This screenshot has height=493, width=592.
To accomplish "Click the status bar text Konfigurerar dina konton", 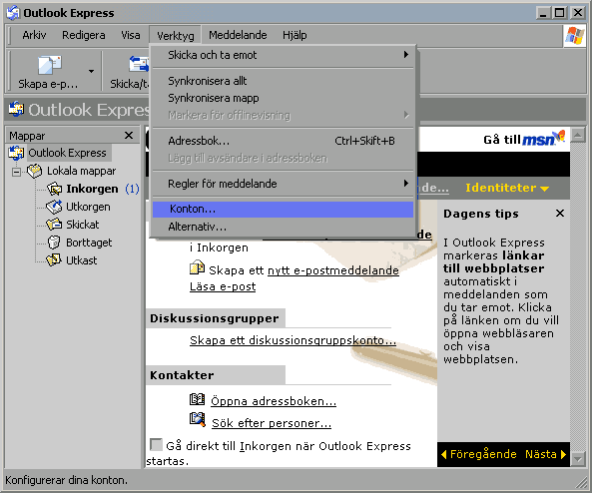I will pyautogui.click(x=67, y=480).
